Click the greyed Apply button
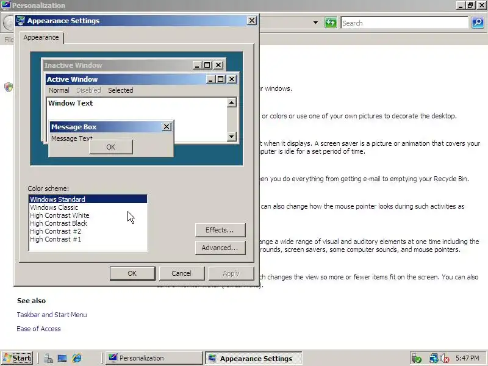The width and height of the screenshot is (488, 366). click(x=231, y=273)
